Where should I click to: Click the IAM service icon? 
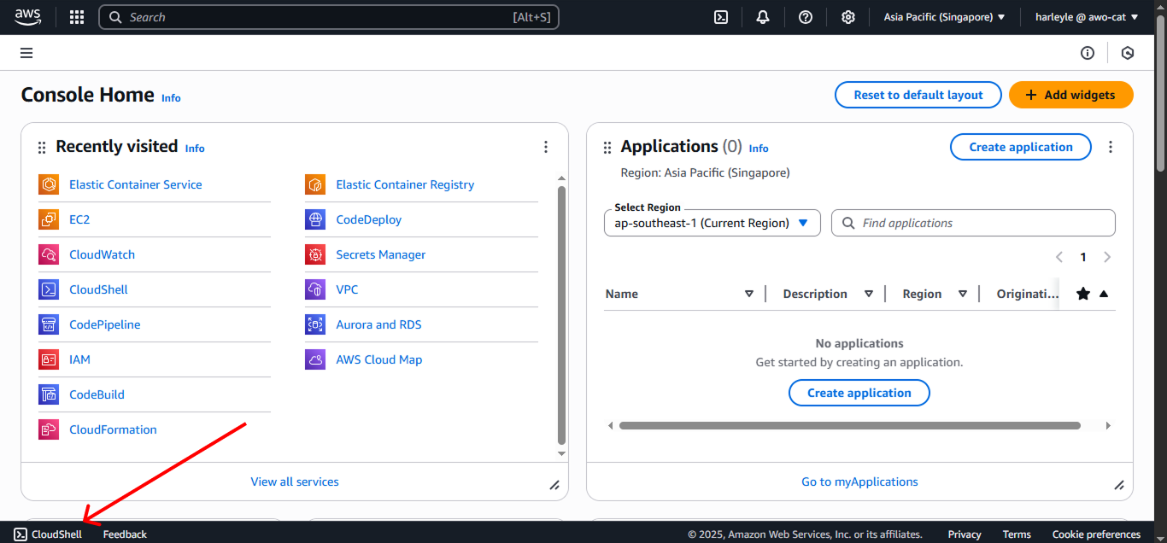[49, 359]
